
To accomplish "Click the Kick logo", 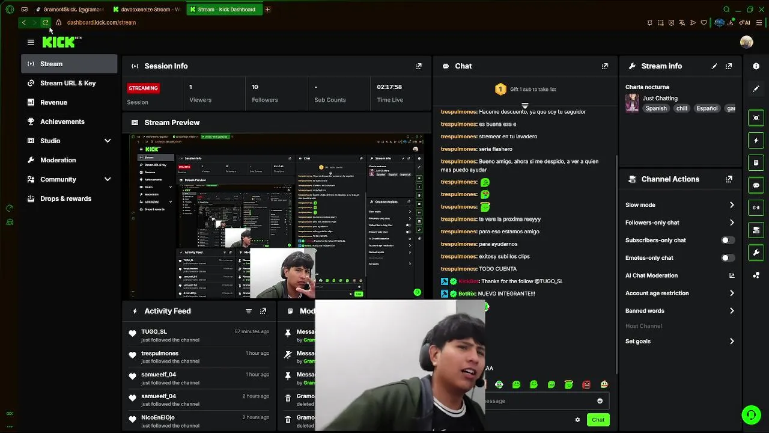I will (61, 41).
